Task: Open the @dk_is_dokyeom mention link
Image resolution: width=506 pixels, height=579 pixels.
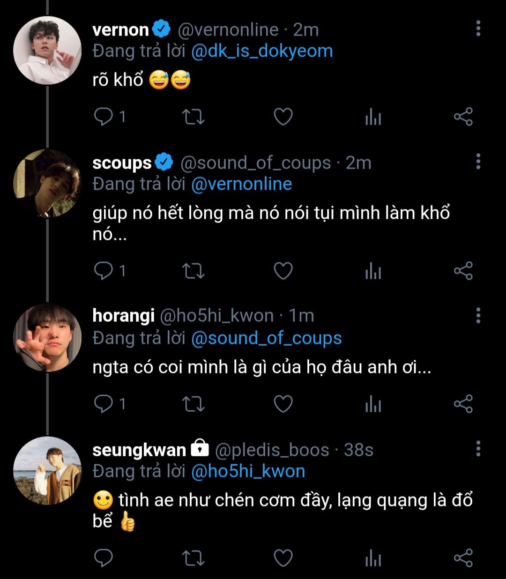Action: pyautogui.click(x=262, y=51)
